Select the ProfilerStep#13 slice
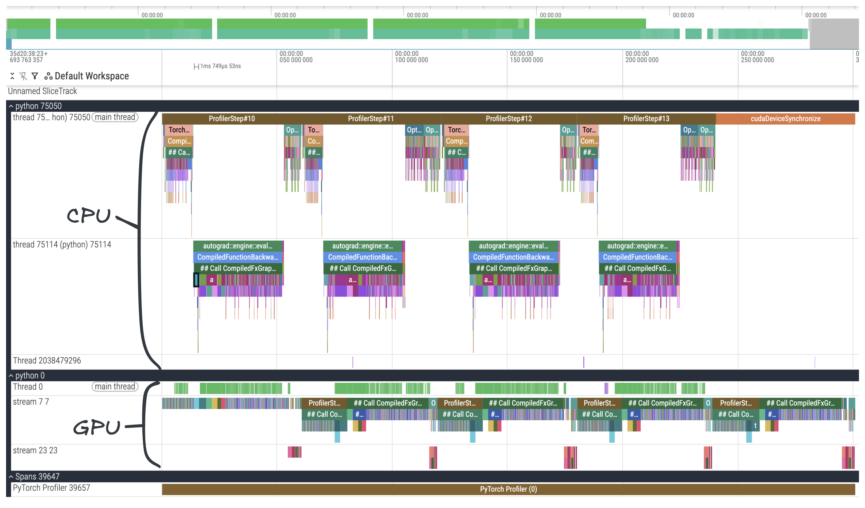865x508 pixels. click(x=646, y=119)
